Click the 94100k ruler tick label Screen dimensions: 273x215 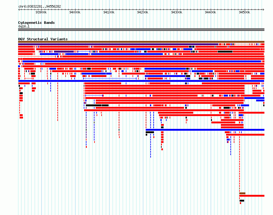109,12
